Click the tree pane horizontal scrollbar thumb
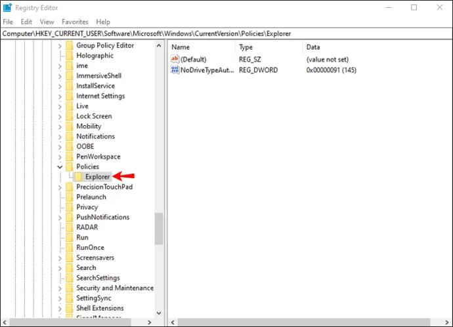 point(70,322)
